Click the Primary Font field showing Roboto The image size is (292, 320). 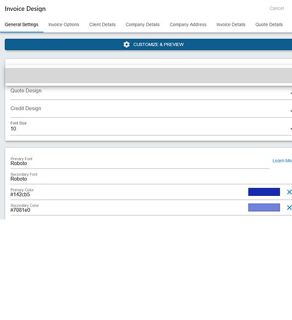(x=140, y=162)
